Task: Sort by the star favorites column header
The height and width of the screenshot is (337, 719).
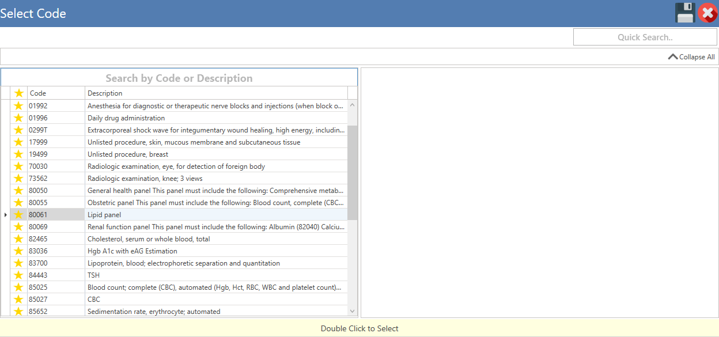Action: click(19, 93)
